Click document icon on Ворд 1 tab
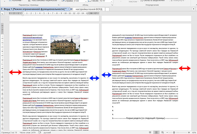The image size is (197, 134). click(x=2, y=9)
